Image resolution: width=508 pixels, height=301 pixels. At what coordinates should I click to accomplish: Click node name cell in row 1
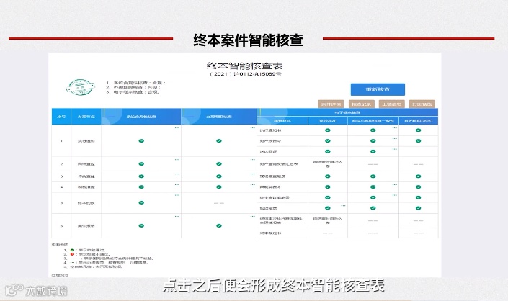(x=86, y=141)
